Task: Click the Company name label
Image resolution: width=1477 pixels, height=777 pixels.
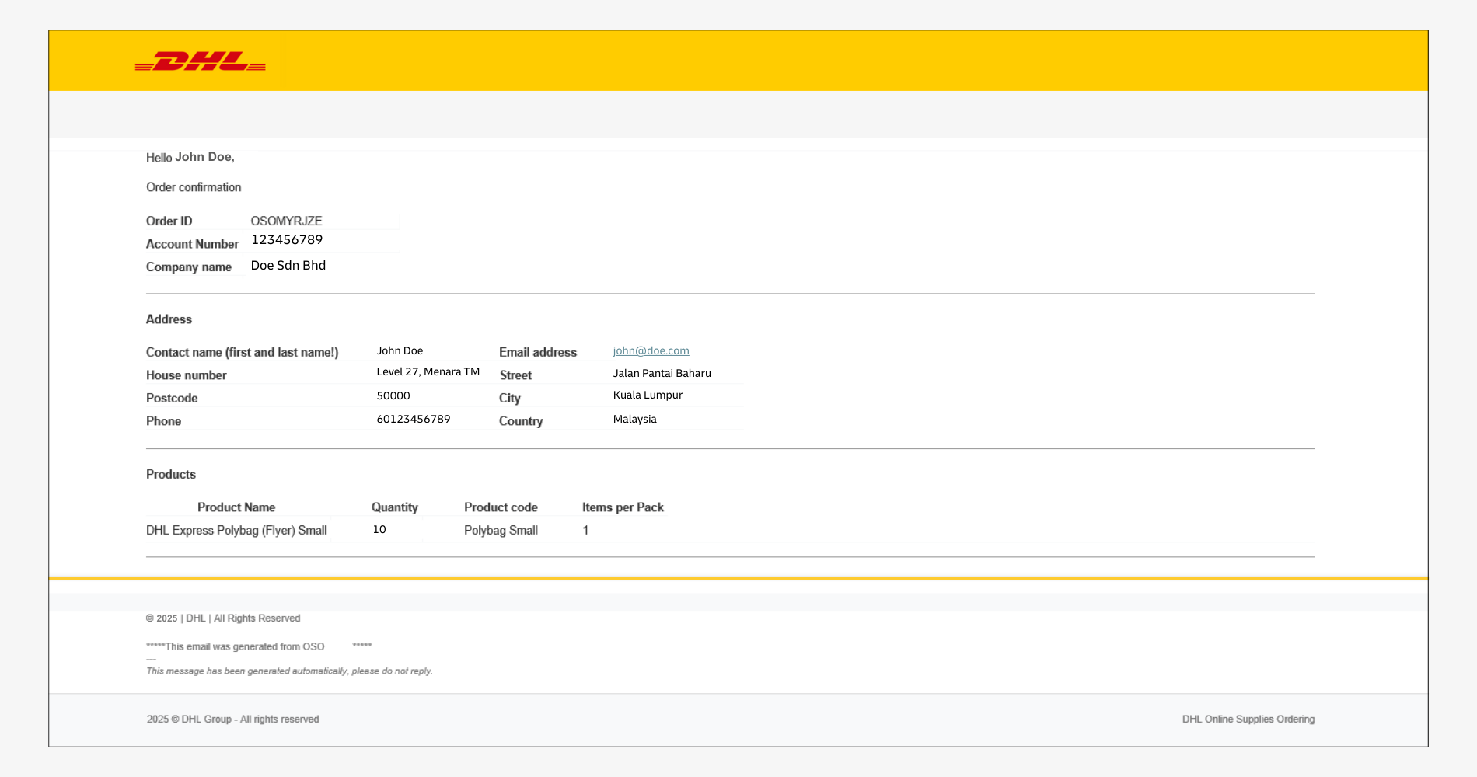Action: click(x=189, y=267)
